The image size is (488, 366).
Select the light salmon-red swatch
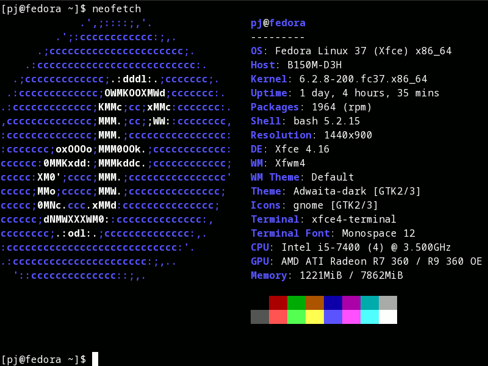[278, 317]
